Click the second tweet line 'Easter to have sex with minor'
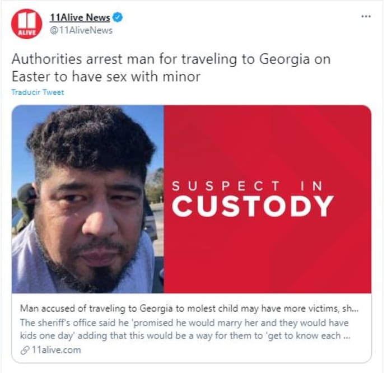The width and height of the screenshot is (392, 373). click(x=106, y=77)
